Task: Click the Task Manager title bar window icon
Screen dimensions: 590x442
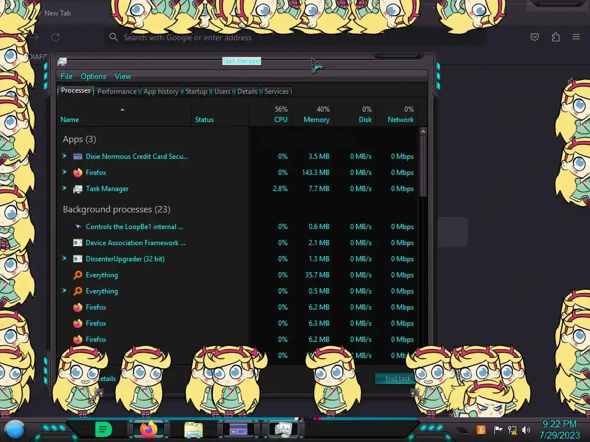Action: click(62, 61)
